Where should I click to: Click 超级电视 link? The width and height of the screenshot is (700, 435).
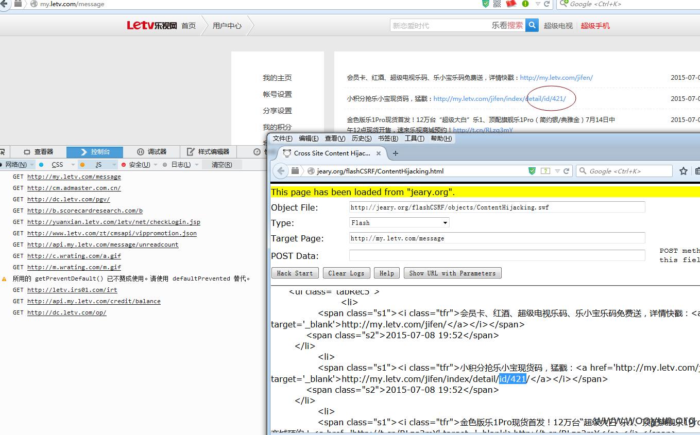(558, 25)
